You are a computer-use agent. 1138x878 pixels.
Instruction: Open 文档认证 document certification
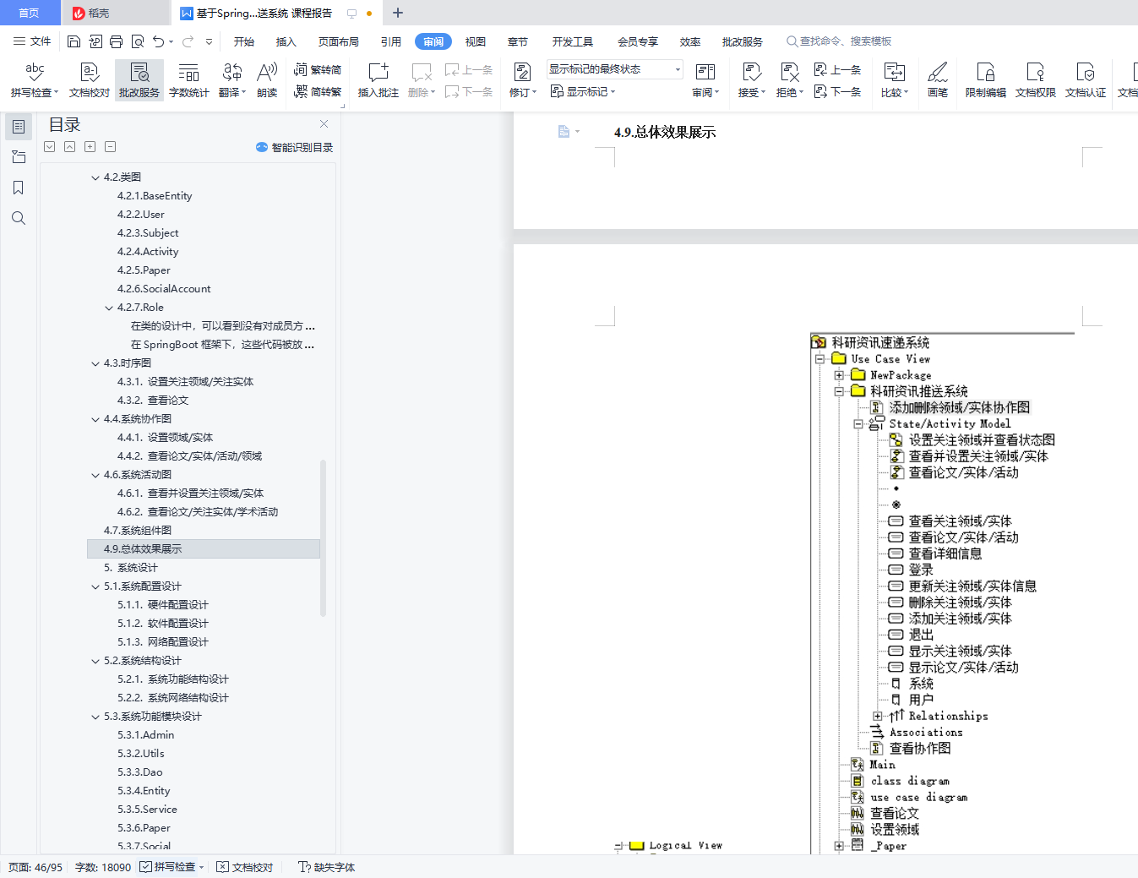(x=1086, y=80)
